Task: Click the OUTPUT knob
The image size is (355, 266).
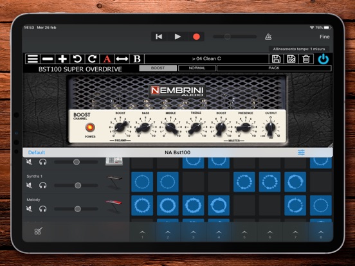Action: tap(270, 129)
